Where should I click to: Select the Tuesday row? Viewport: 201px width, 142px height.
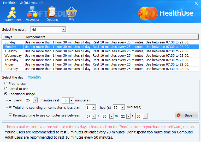(100, 51)
